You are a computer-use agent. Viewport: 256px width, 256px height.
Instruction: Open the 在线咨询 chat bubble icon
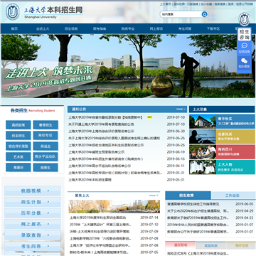pos(244,46)
